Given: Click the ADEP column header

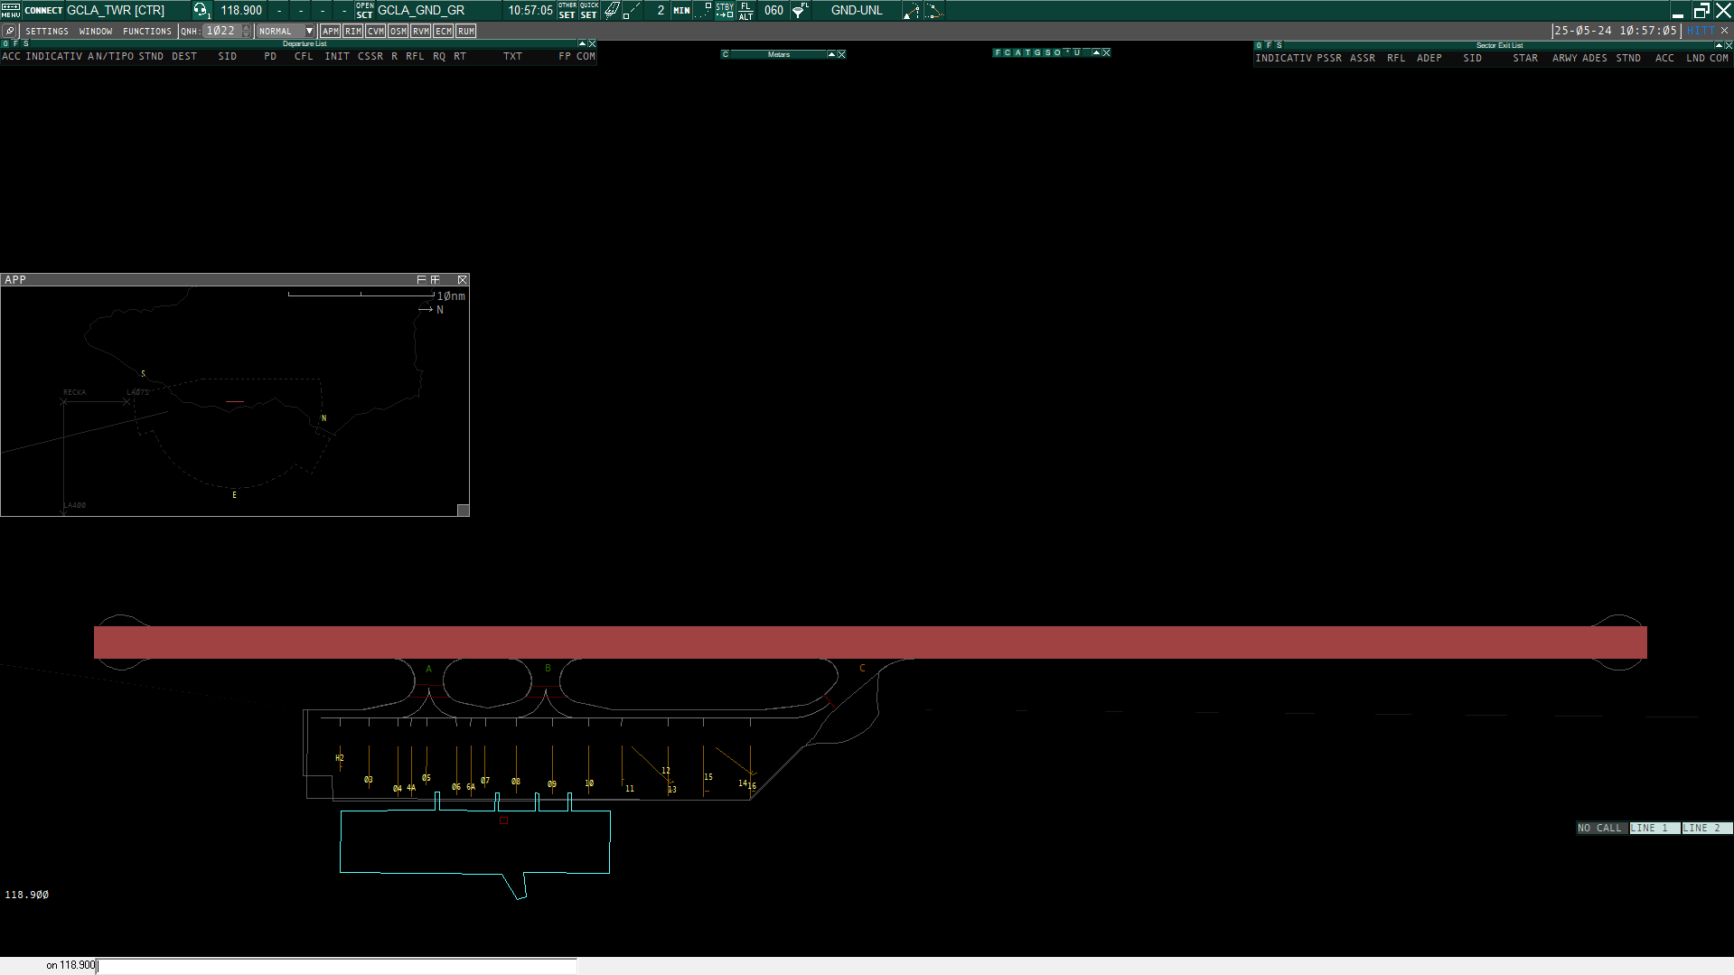Looking at the screenshot, I should point(1429,58).
